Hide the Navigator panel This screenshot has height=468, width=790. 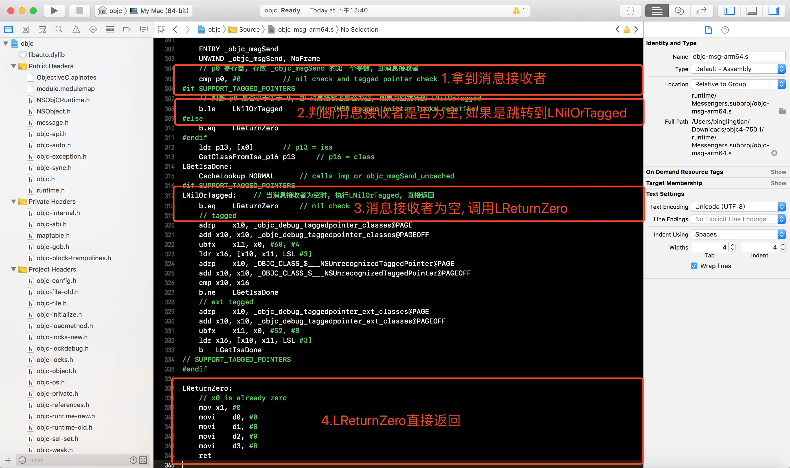729,11
